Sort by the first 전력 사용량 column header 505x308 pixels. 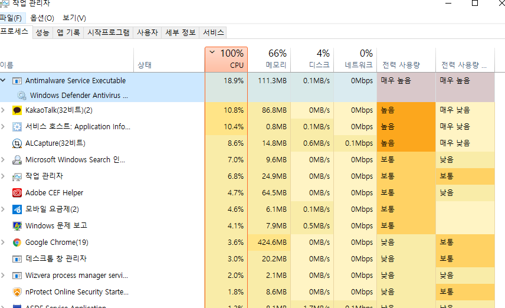[x=406, y=60]
